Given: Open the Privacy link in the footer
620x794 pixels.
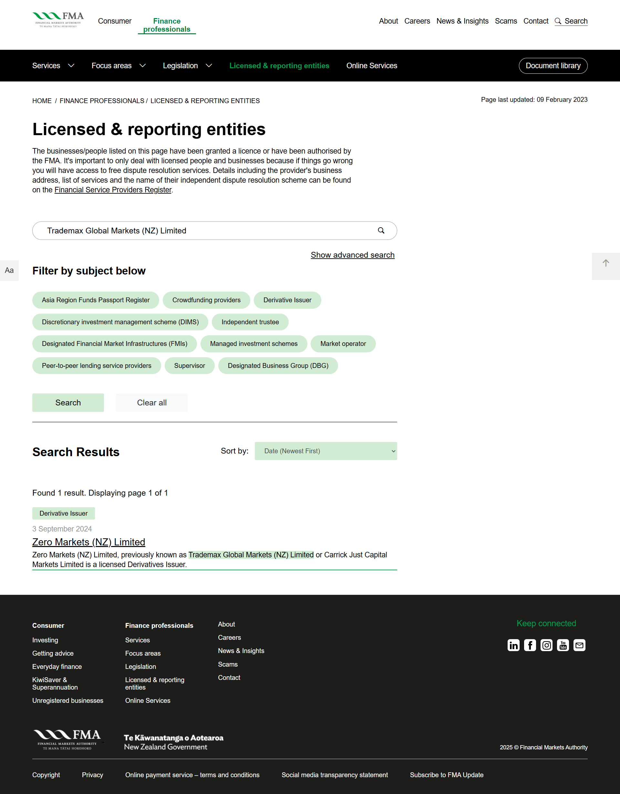Looking at the screenshot, I should click(x=92, y=775).
